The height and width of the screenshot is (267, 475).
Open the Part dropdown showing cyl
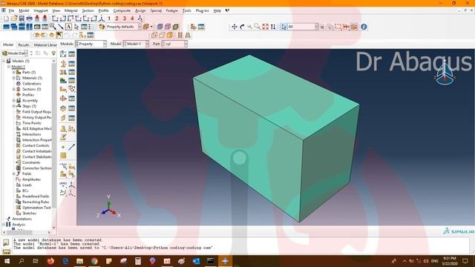coord(175,44)
